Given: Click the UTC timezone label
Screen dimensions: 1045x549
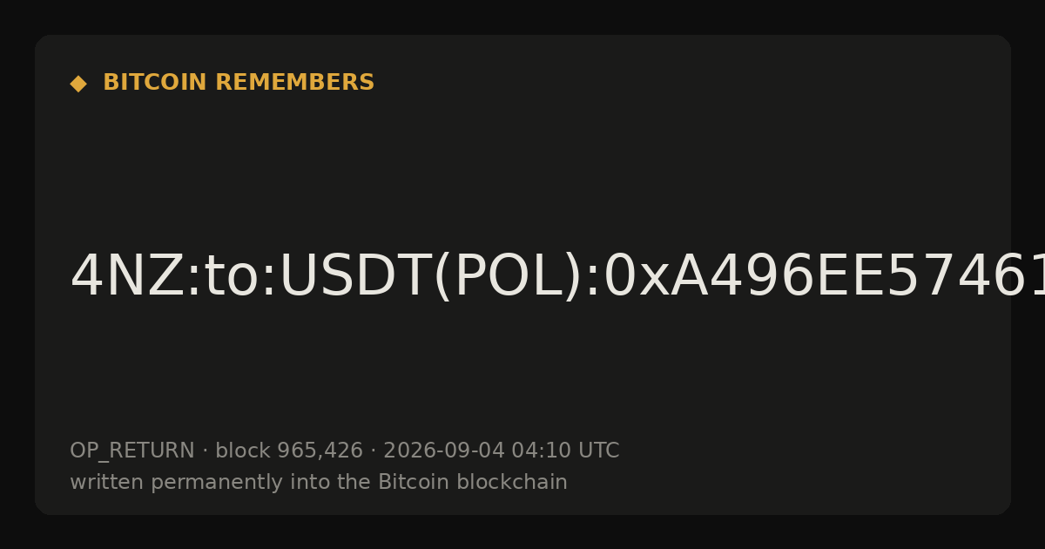Looking at the screenshot, I should [x=597, y=451].
